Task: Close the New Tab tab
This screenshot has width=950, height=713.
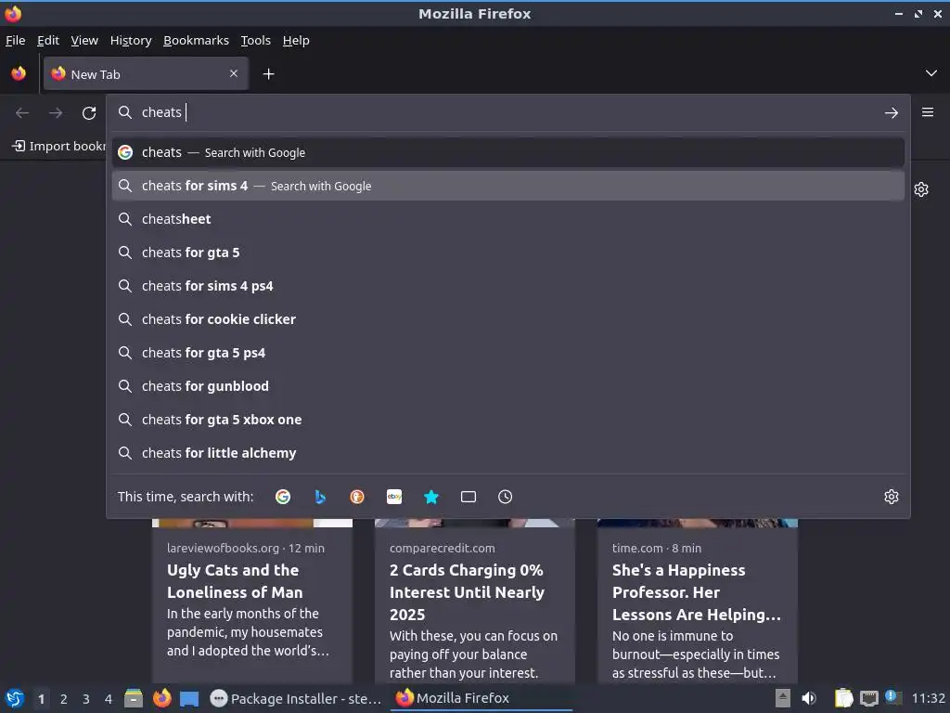Action: pos(234,73)
